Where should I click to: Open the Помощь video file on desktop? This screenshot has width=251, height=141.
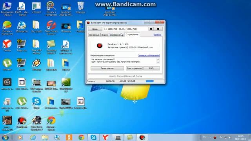click(66, 27)
